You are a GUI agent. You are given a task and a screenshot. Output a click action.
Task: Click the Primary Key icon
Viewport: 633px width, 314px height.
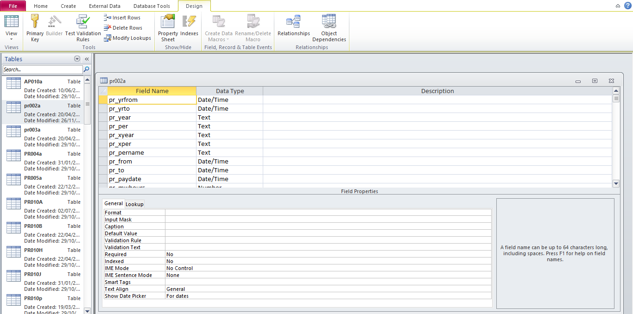pyautogui.click(x=35, y=22)
